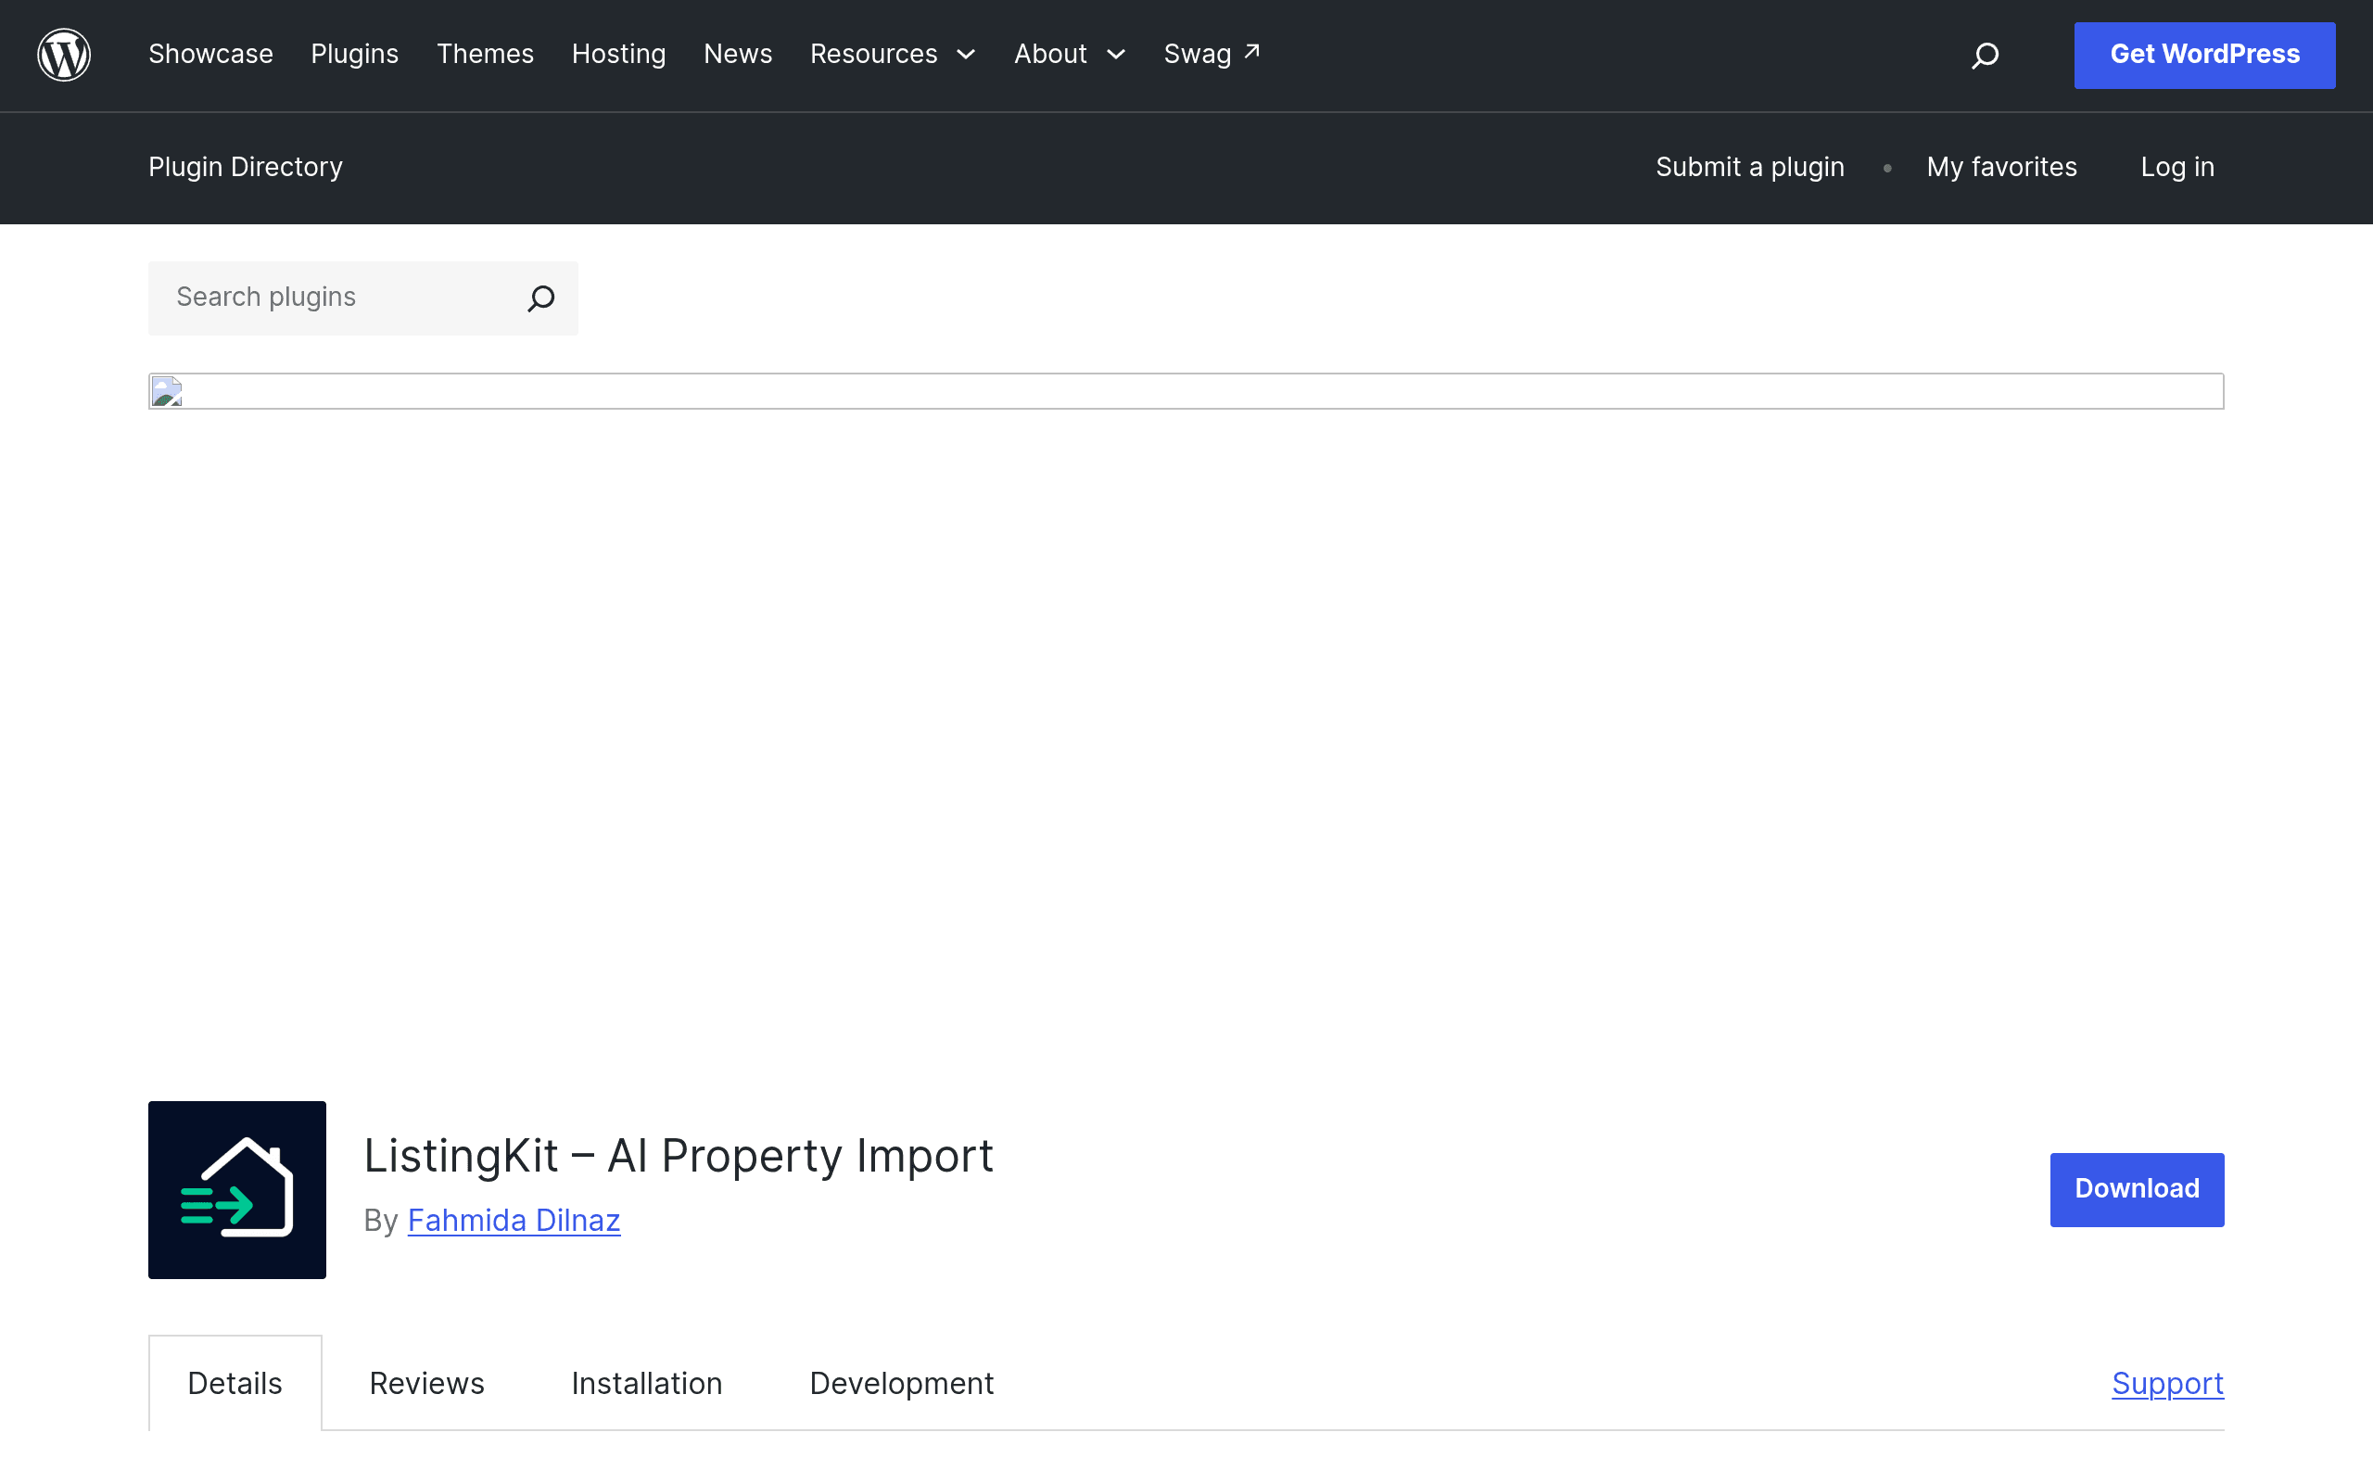
Task: Open the Hosting menu item
Action: tap(619, 54)
